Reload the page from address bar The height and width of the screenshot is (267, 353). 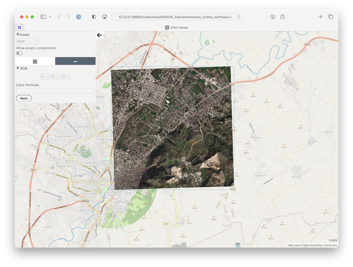239,17
